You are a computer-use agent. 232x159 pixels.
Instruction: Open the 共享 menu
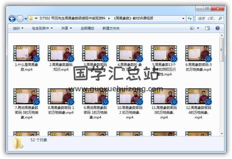(x=67, y=28)
